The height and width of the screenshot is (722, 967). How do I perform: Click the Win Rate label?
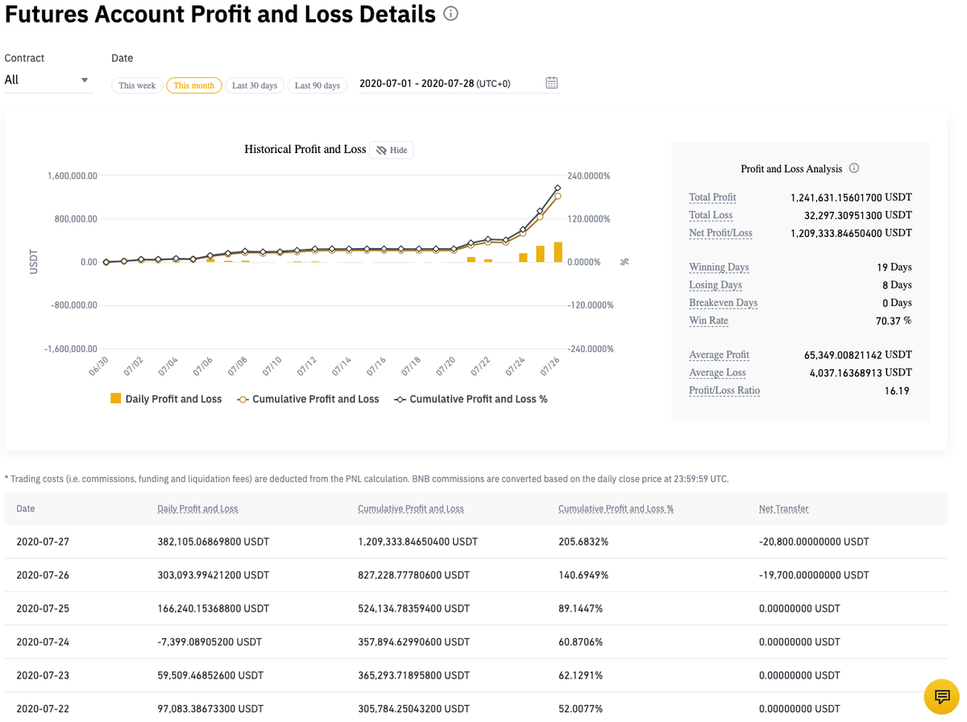click(x=708, y=321)
